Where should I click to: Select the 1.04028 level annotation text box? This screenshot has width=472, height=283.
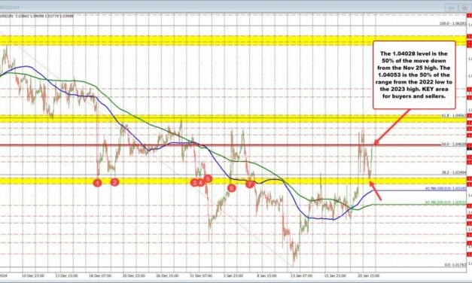click(x=414, y=75)
